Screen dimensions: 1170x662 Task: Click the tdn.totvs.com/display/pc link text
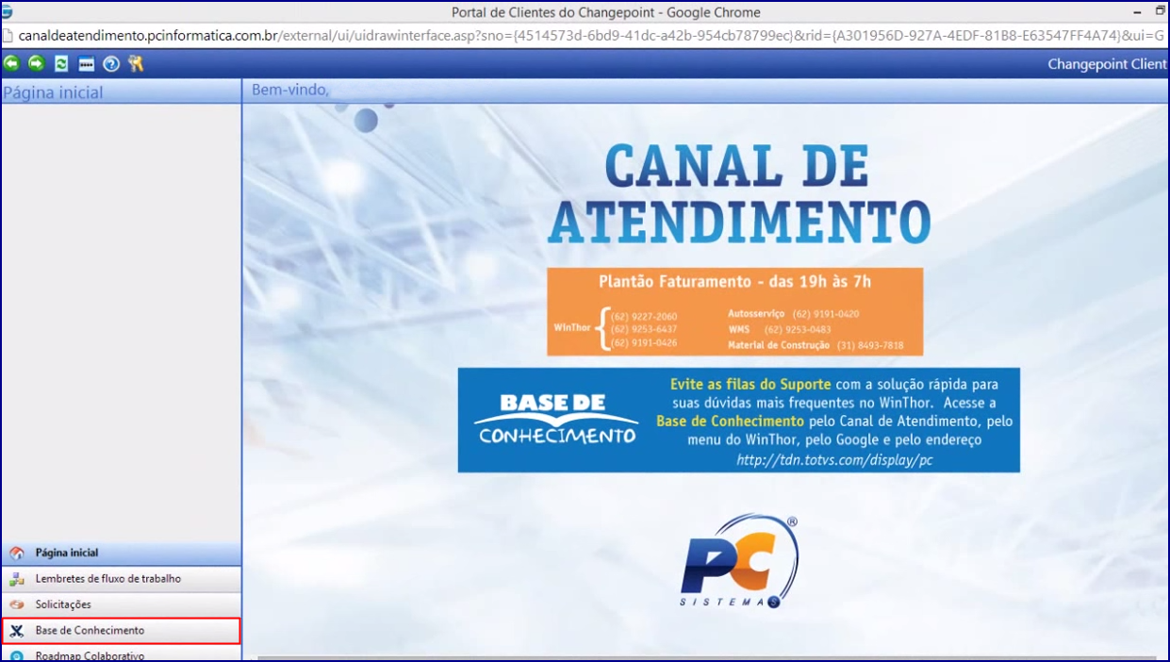834,459
